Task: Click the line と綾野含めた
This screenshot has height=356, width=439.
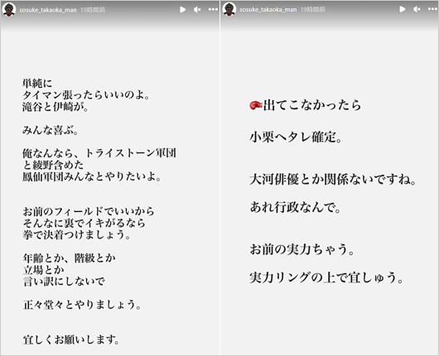Action: coord(53,165)
